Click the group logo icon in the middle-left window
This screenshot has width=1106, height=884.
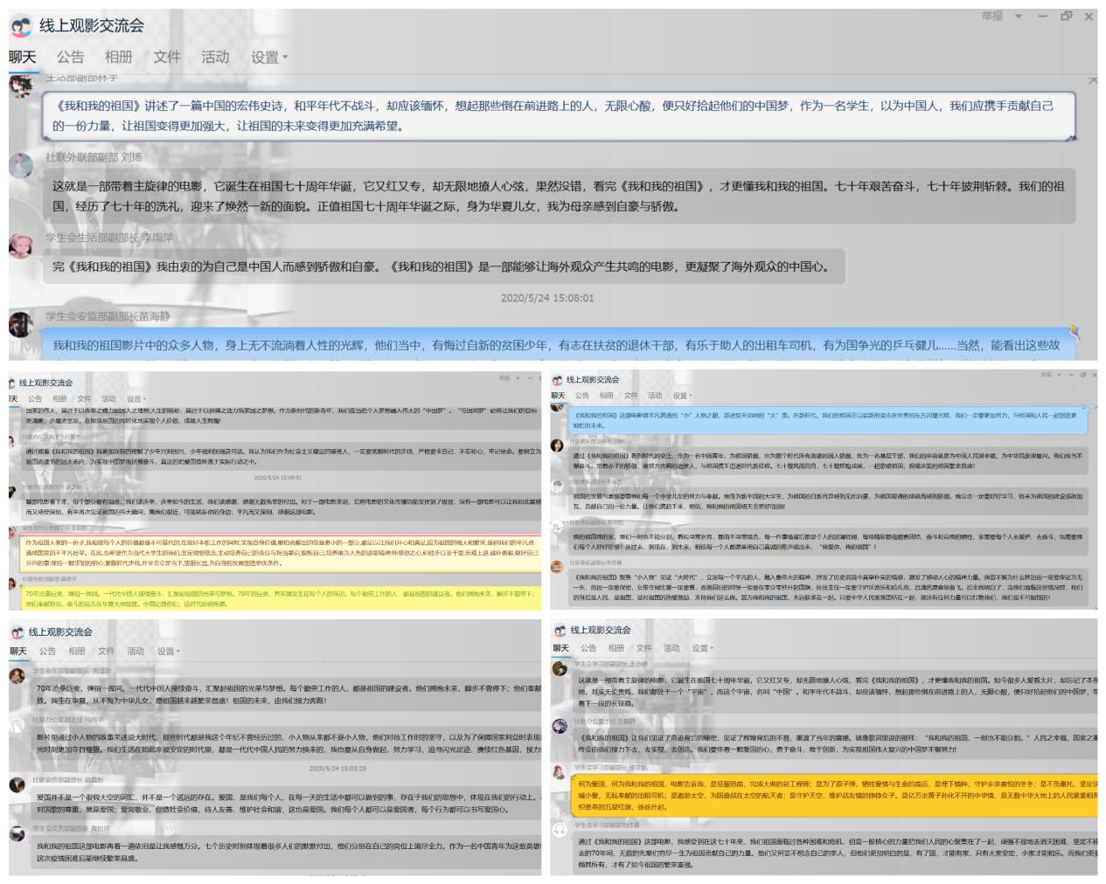[x=12, y=383]
